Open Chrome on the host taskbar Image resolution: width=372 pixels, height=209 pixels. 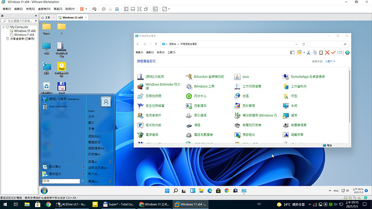pyautogui.click(x=49, y=204)
